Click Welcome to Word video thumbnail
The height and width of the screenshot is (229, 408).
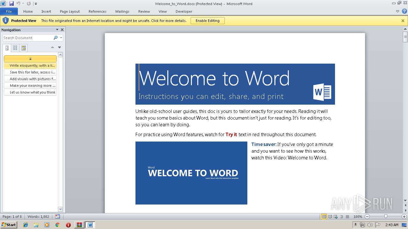(x=191, y=173)
